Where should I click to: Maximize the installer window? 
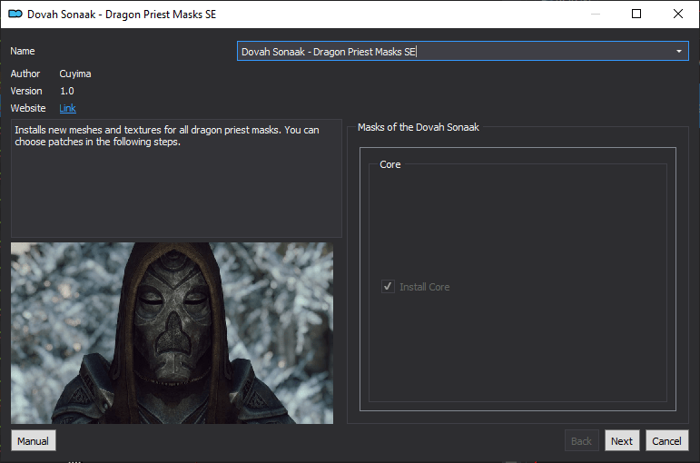(x=636, y=14)
